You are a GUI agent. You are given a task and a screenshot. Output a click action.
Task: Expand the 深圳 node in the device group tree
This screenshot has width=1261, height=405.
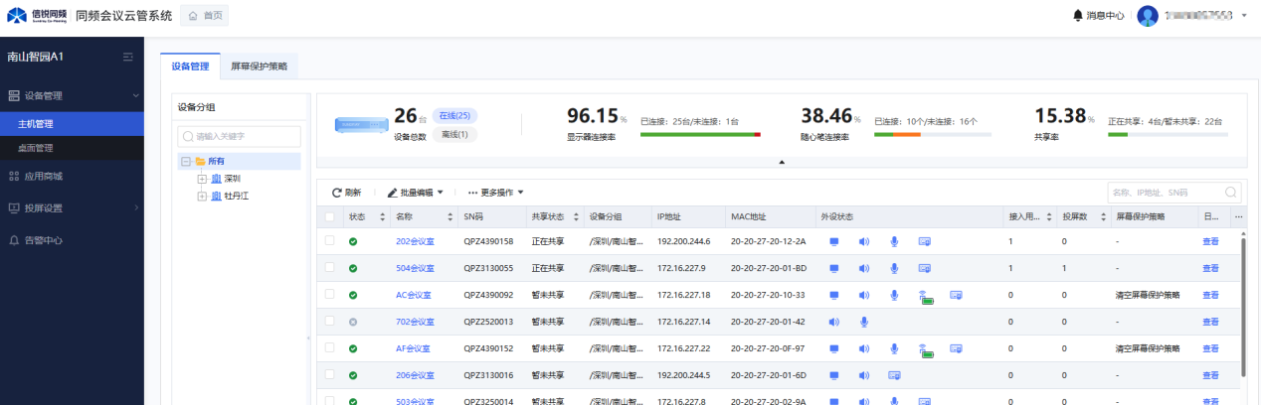tap(202, 179)
